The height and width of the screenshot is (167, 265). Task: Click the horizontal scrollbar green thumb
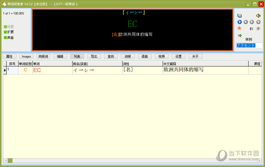10,160
